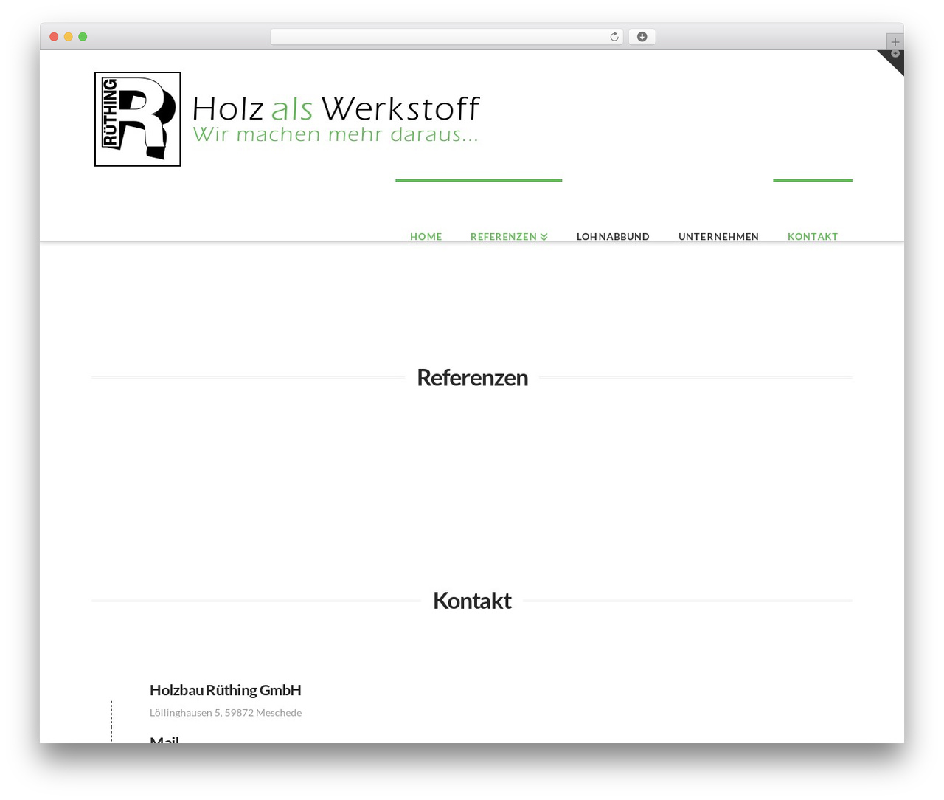Minimize window using the yellow button

69,37
